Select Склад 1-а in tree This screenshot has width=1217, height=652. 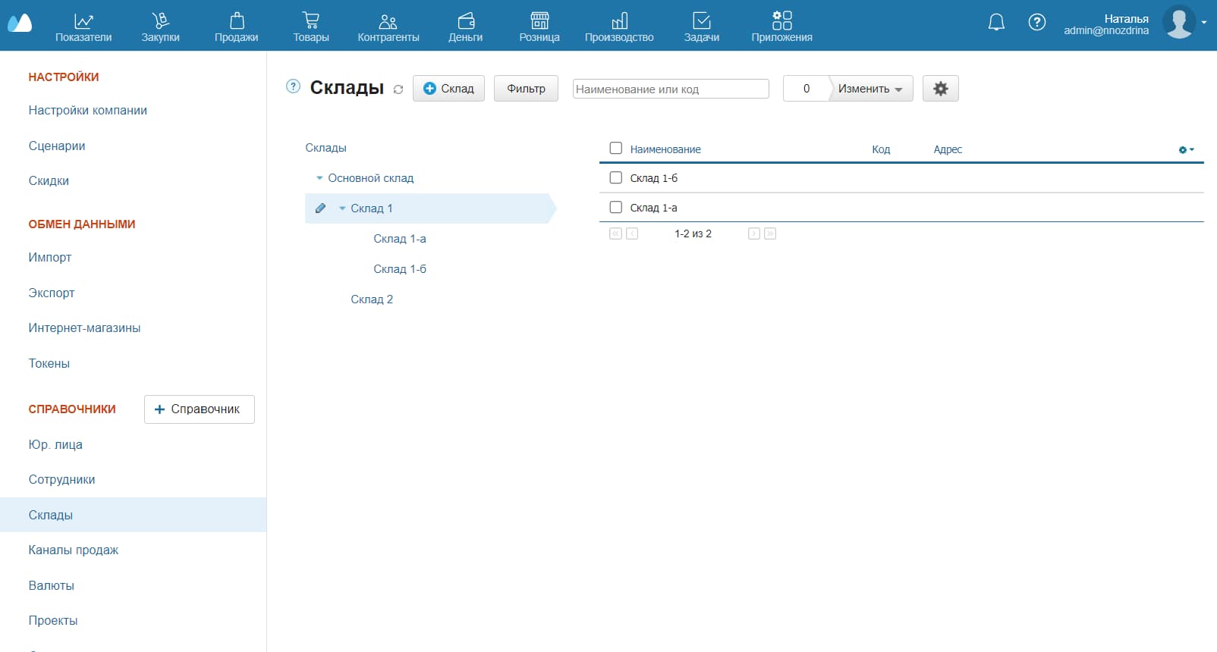pos(400,239)
